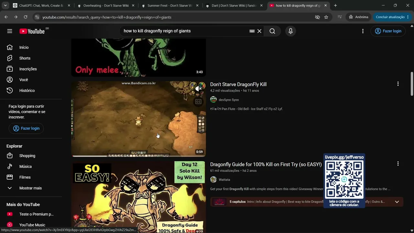Open Dragonfly Guide for 100% Kill title
The image size is (414, 233).
266,164
